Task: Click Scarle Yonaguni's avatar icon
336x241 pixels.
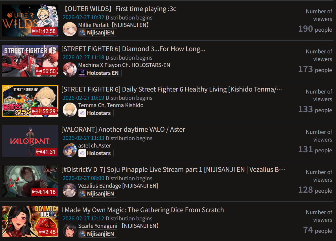Action: (70, 230)
